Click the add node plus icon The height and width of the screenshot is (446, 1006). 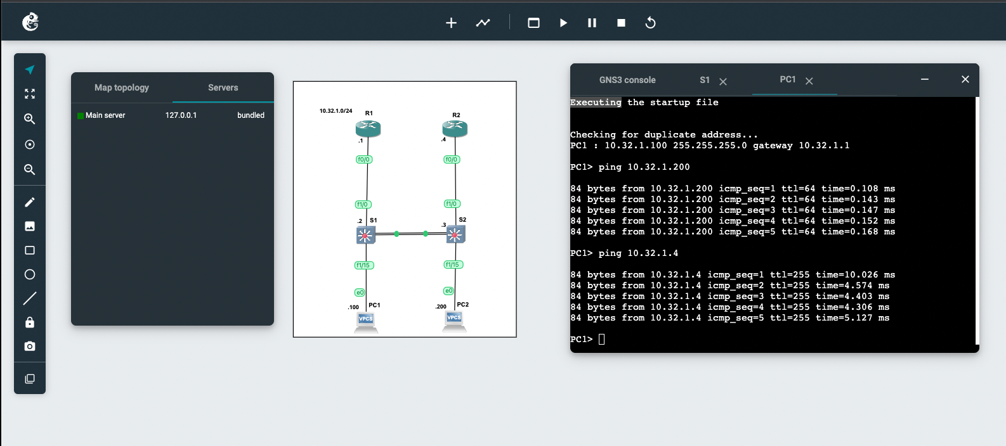click(451, 23)
